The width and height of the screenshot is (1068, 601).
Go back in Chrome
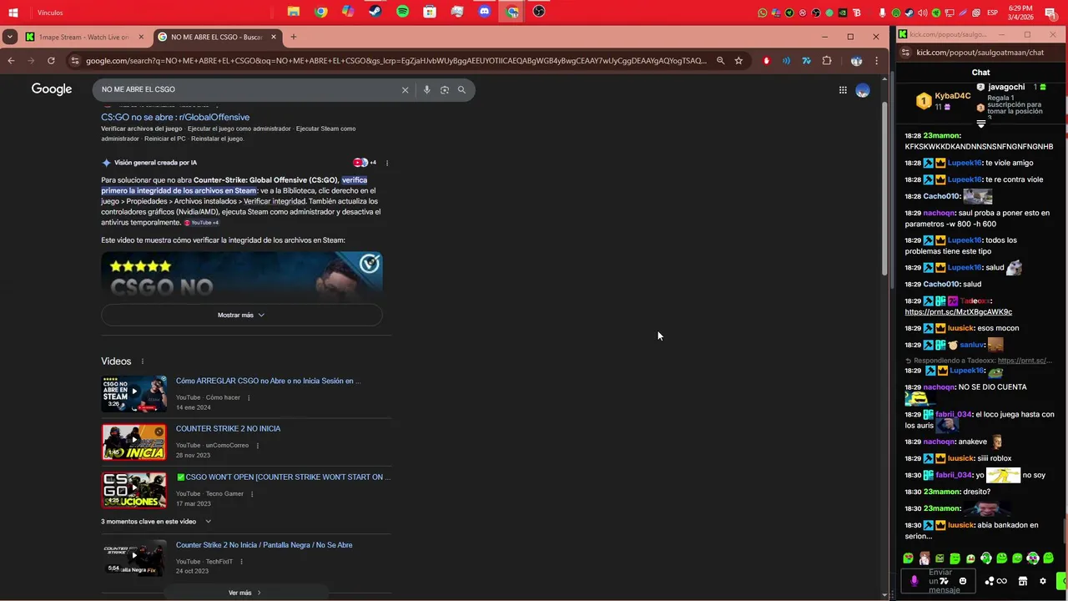pos(11,61)
